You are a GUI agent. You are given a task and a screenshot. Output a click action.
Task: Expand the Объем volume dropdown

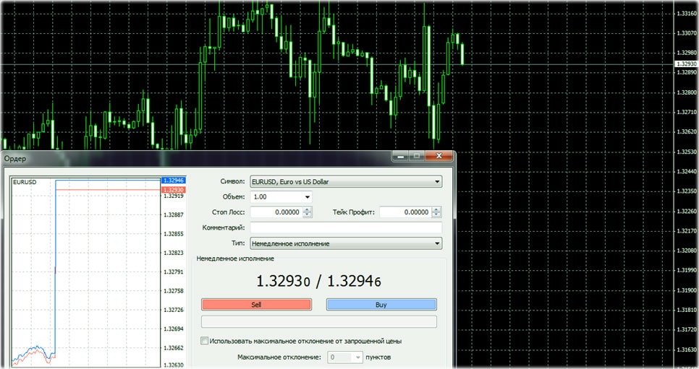307,196
